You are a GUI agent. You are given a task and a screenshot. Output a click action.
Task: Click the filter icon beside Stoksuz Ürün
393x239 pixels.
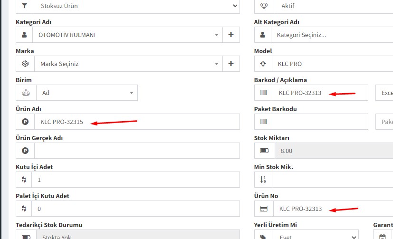(x=25, y=6)
